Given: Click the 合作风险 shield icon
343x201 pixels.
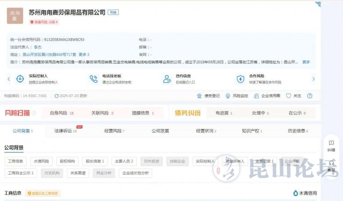Looking at the screenshot, I should tap(240, 79).
